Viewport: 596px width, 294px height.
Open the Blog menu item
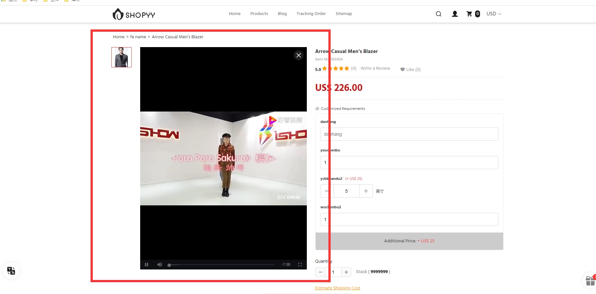(x=282, y=14)
